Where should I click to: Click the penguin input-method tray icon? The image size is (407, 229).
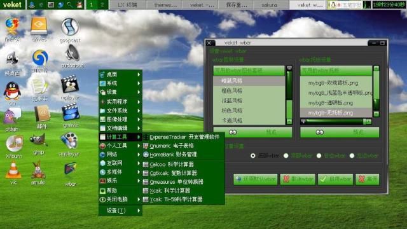pos(333,4)
